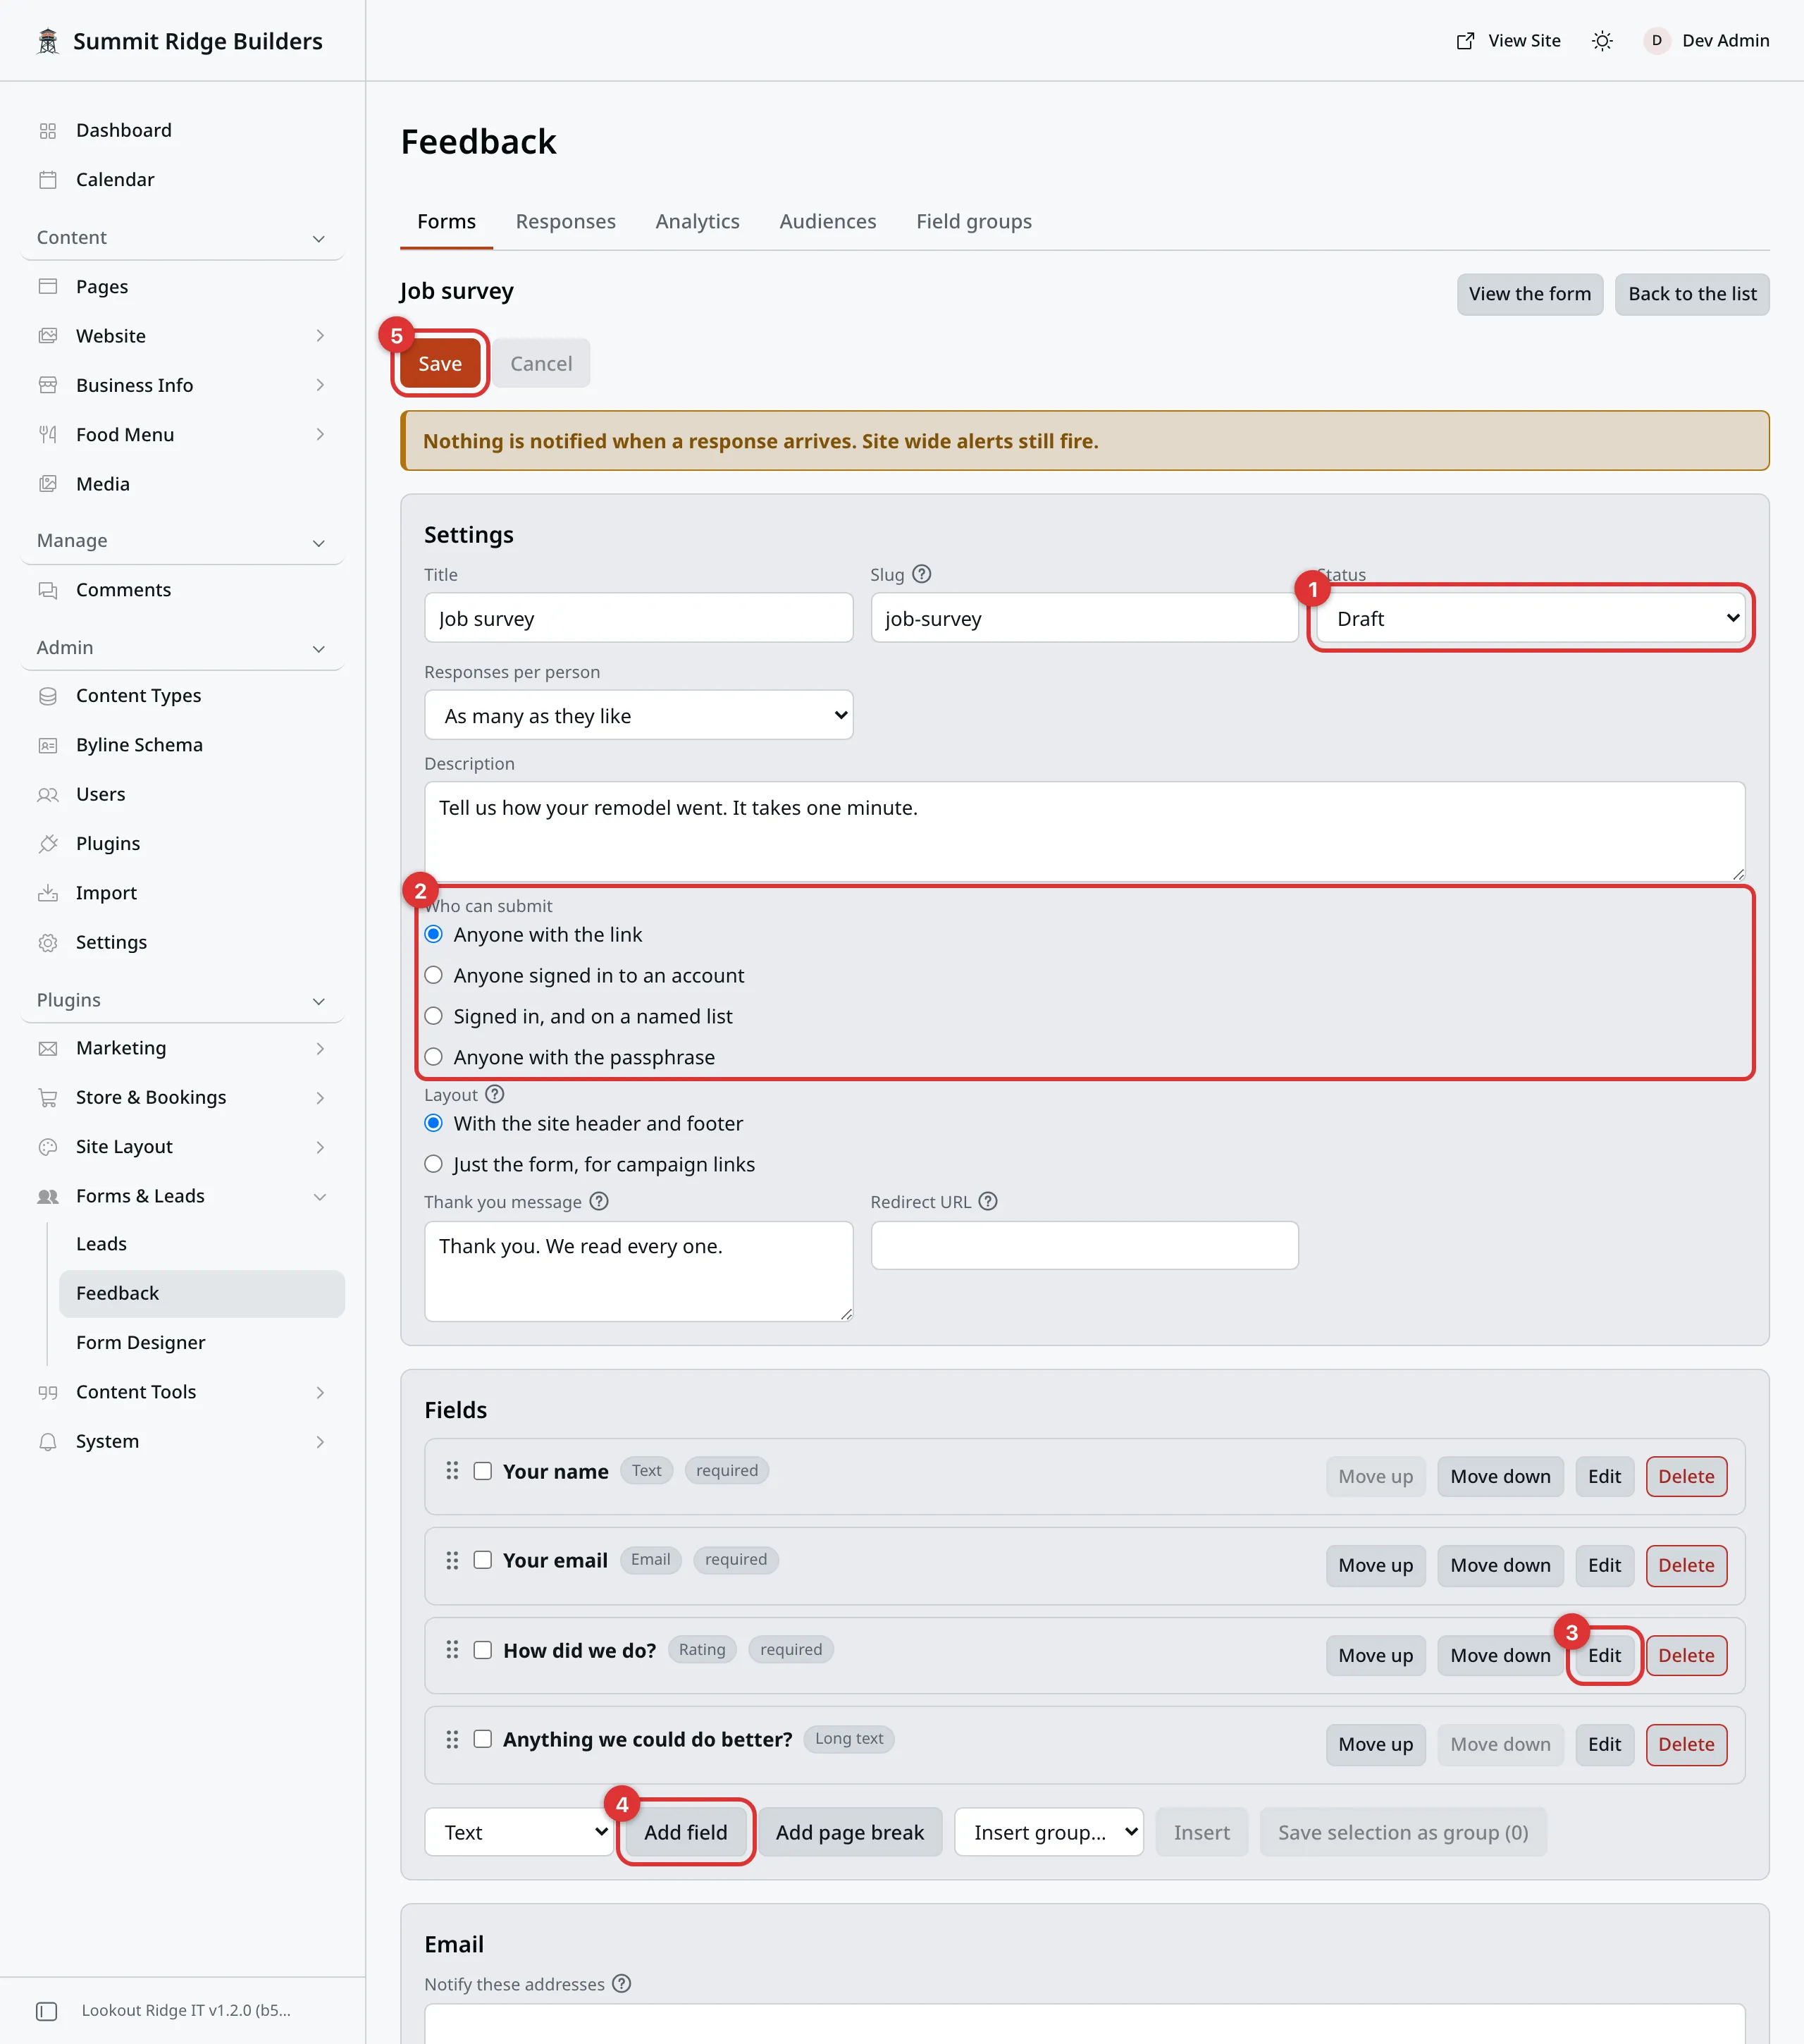Click the Summit Ridge Builders logo icon

(x=48, y=41)
